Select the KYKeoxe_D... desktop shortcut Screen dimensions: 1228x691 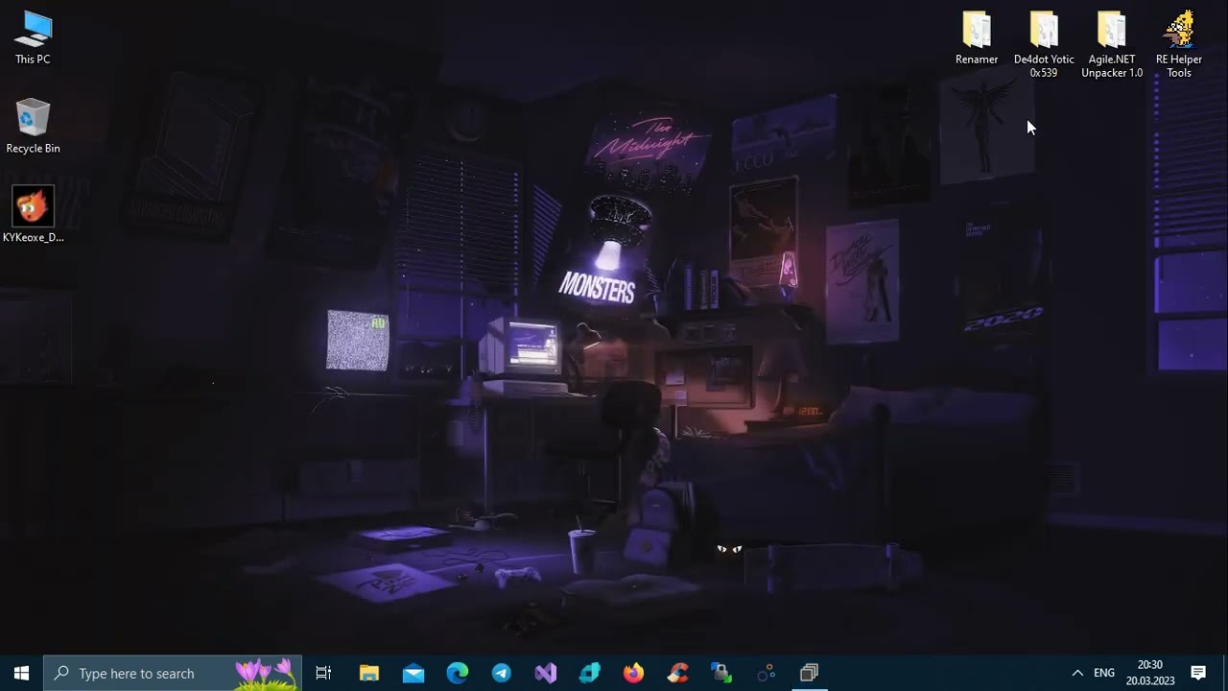pos(33,215)
